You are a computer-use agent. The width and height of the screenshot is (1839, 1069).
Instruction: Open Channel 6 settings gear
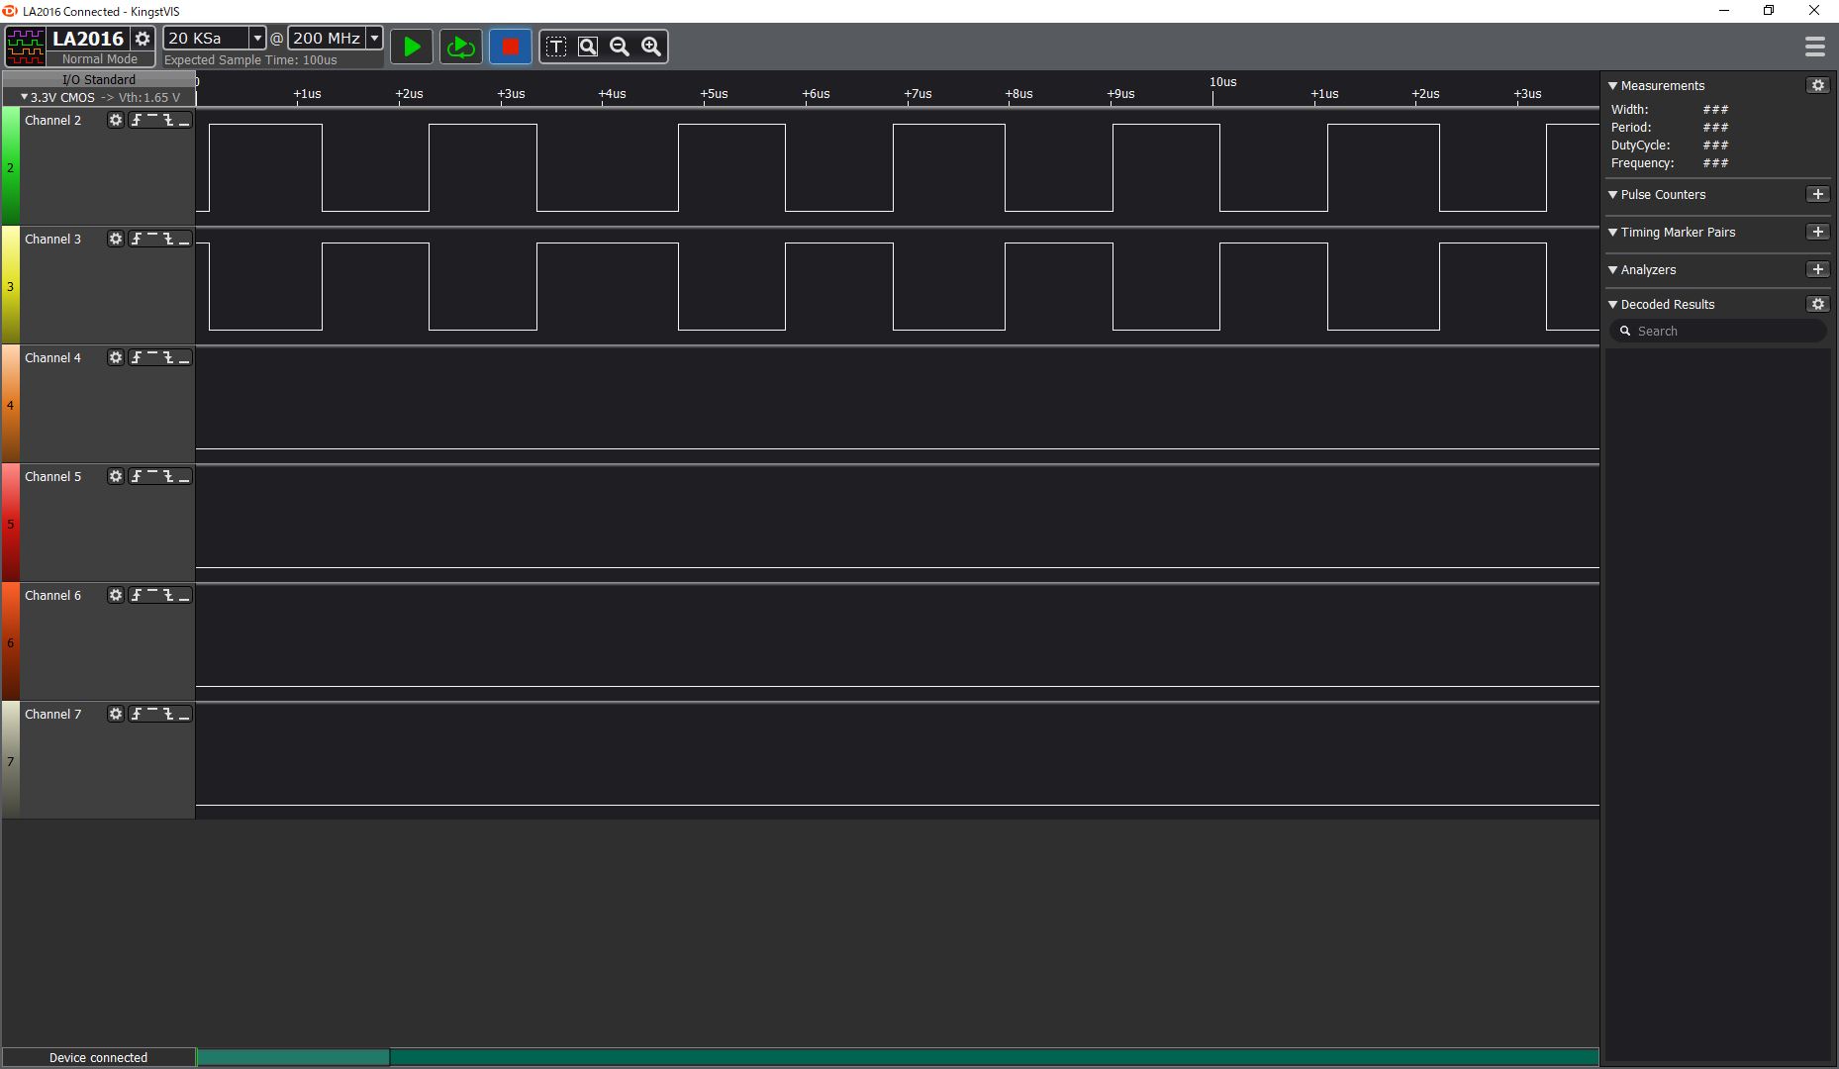pos(116,595)
